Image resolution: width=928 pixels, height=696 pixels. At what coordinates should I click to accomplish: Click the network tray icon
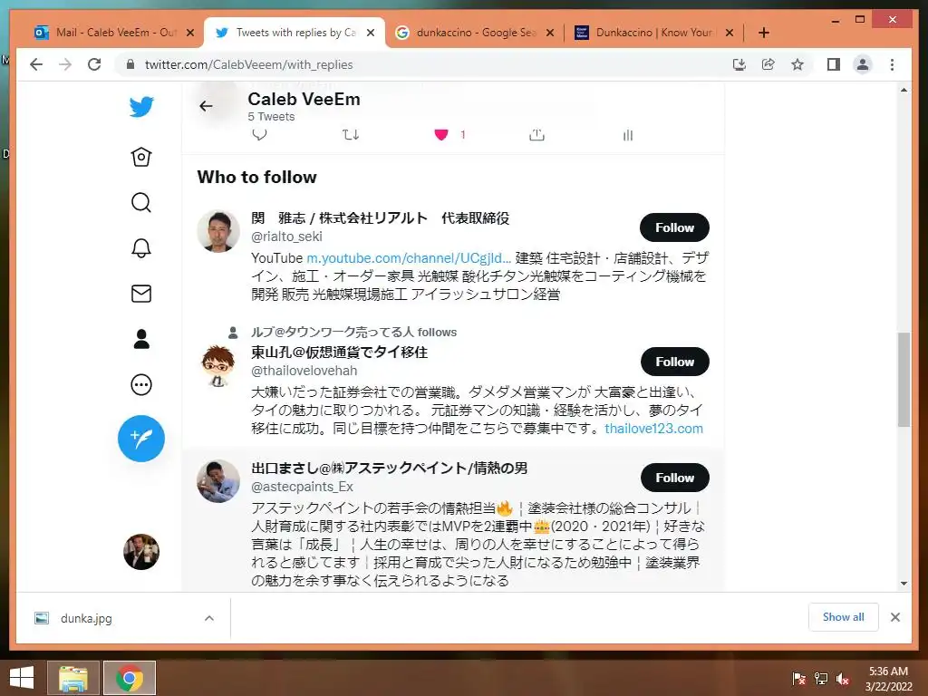pyautogui.click(x=821, y=679)
